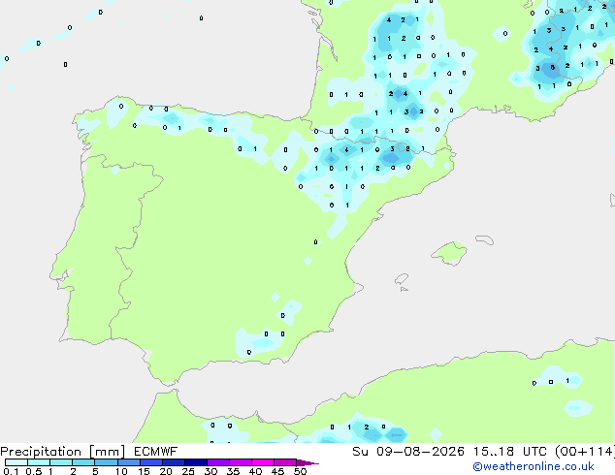The height and width of the screenshot is (475, 615).
Task: Click the '[mm]' unit label
Action: (x=107, y=452)
